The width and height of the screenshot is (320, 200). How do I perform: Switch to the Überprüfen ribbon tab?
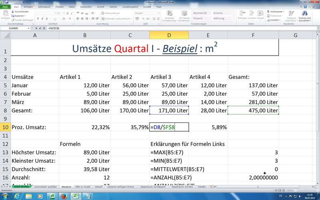pyautogui.click(x=86, y=7)
